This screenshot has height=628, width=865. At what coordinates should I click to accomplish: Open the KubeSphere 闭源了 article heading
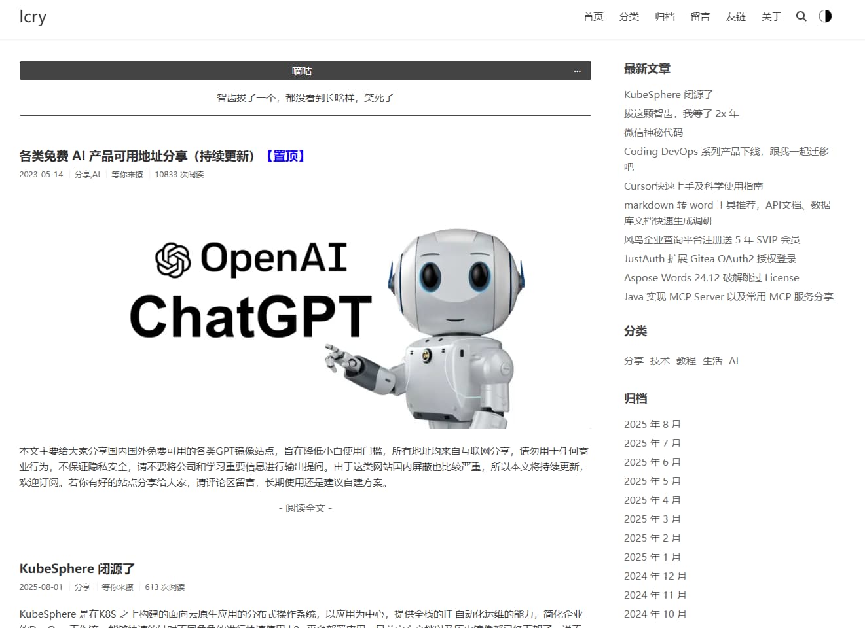pos(77,568)
